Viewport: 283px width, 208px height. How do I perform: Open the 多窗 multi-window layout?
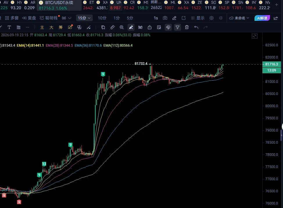coord(12,18)
